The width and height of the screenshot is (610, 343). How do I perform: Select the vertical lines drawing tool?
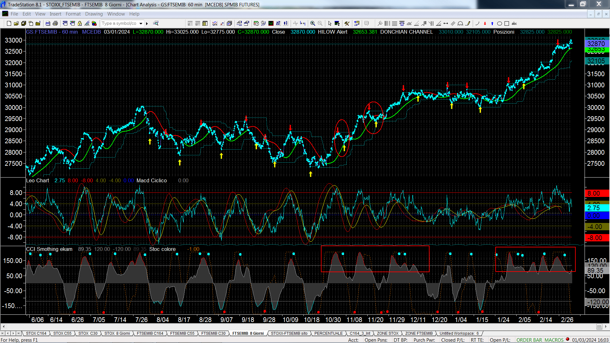[x=387, y=23]
